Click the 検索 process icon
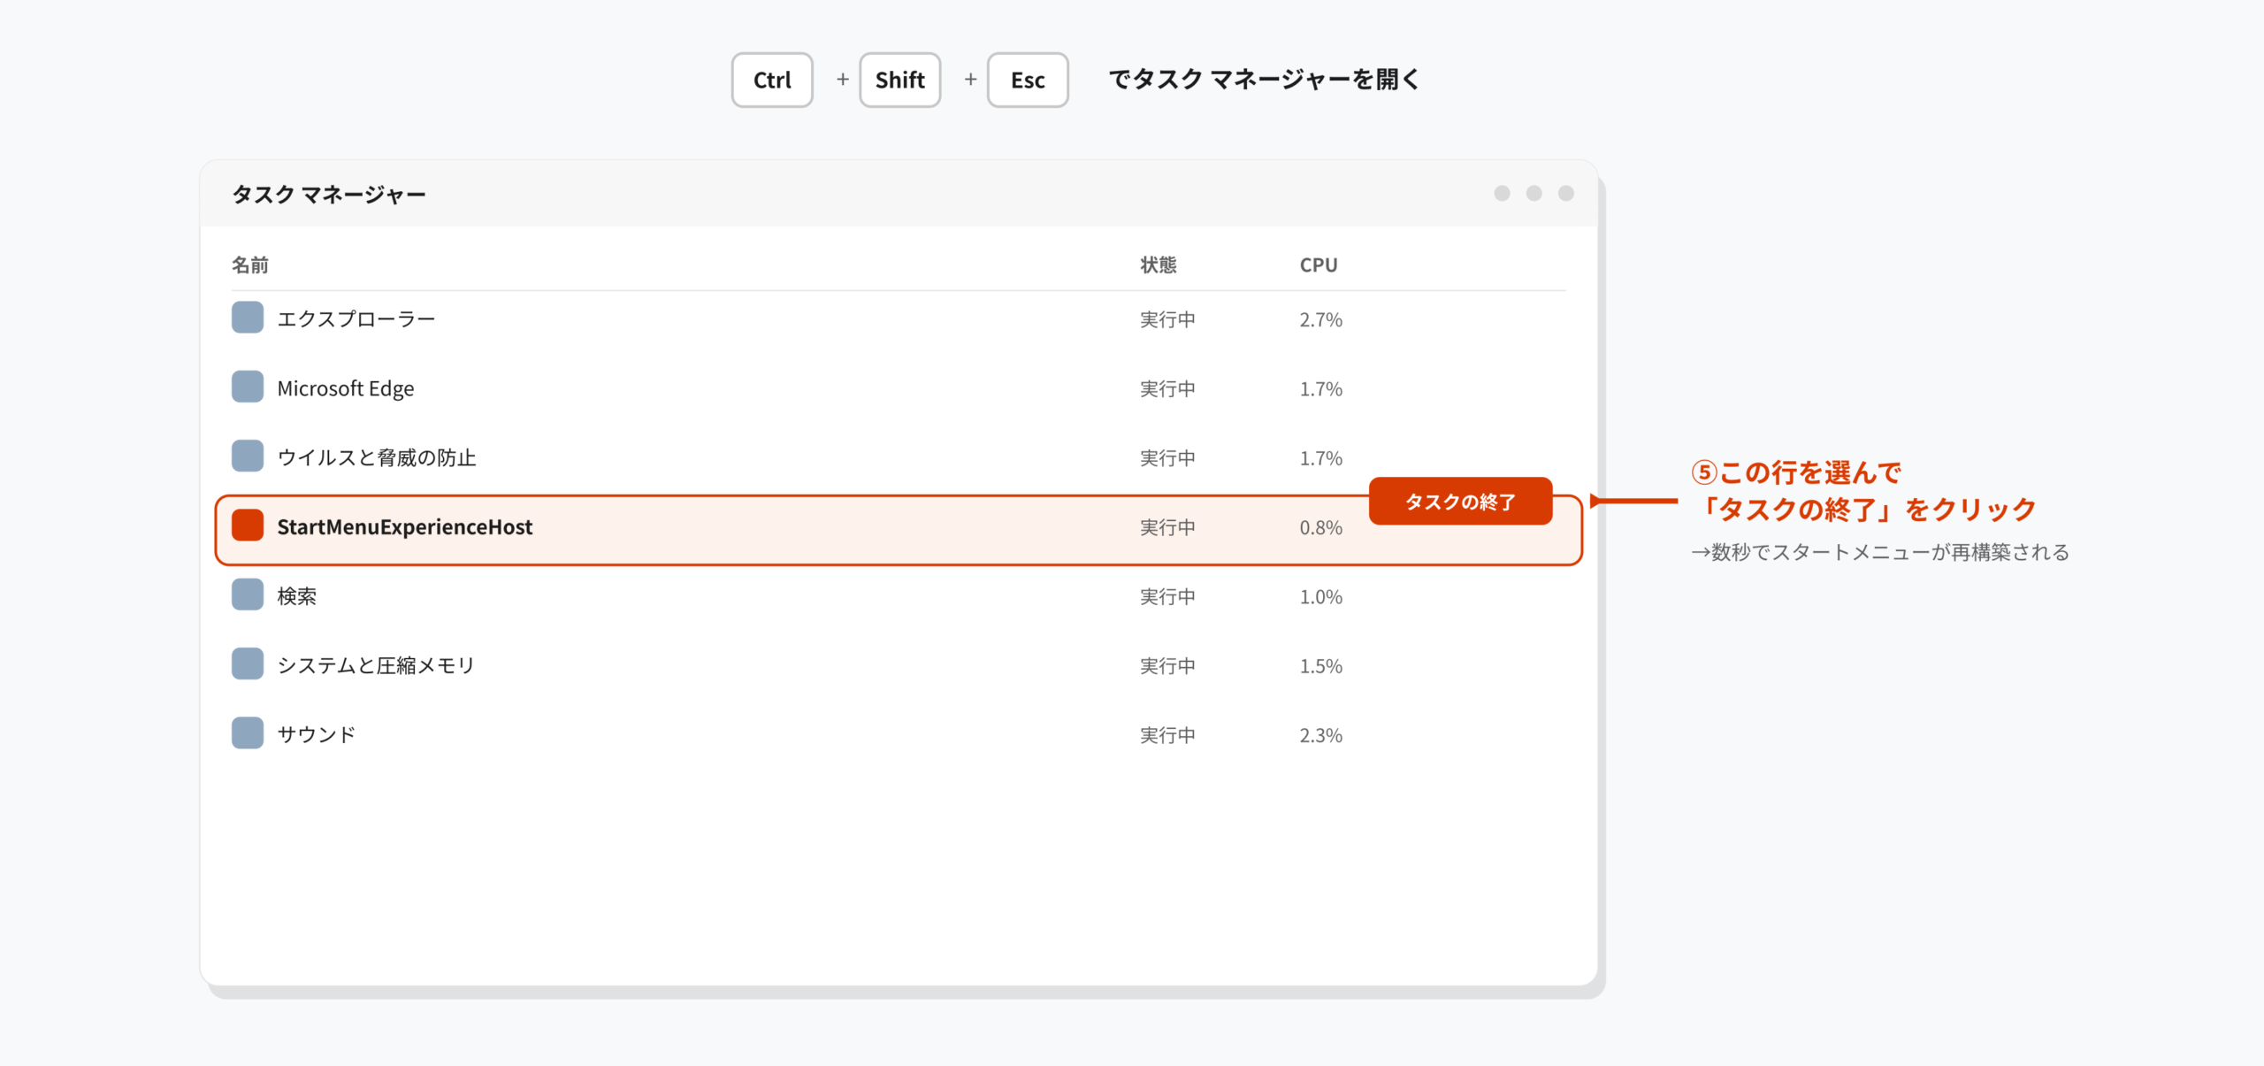 coord(248,594)
